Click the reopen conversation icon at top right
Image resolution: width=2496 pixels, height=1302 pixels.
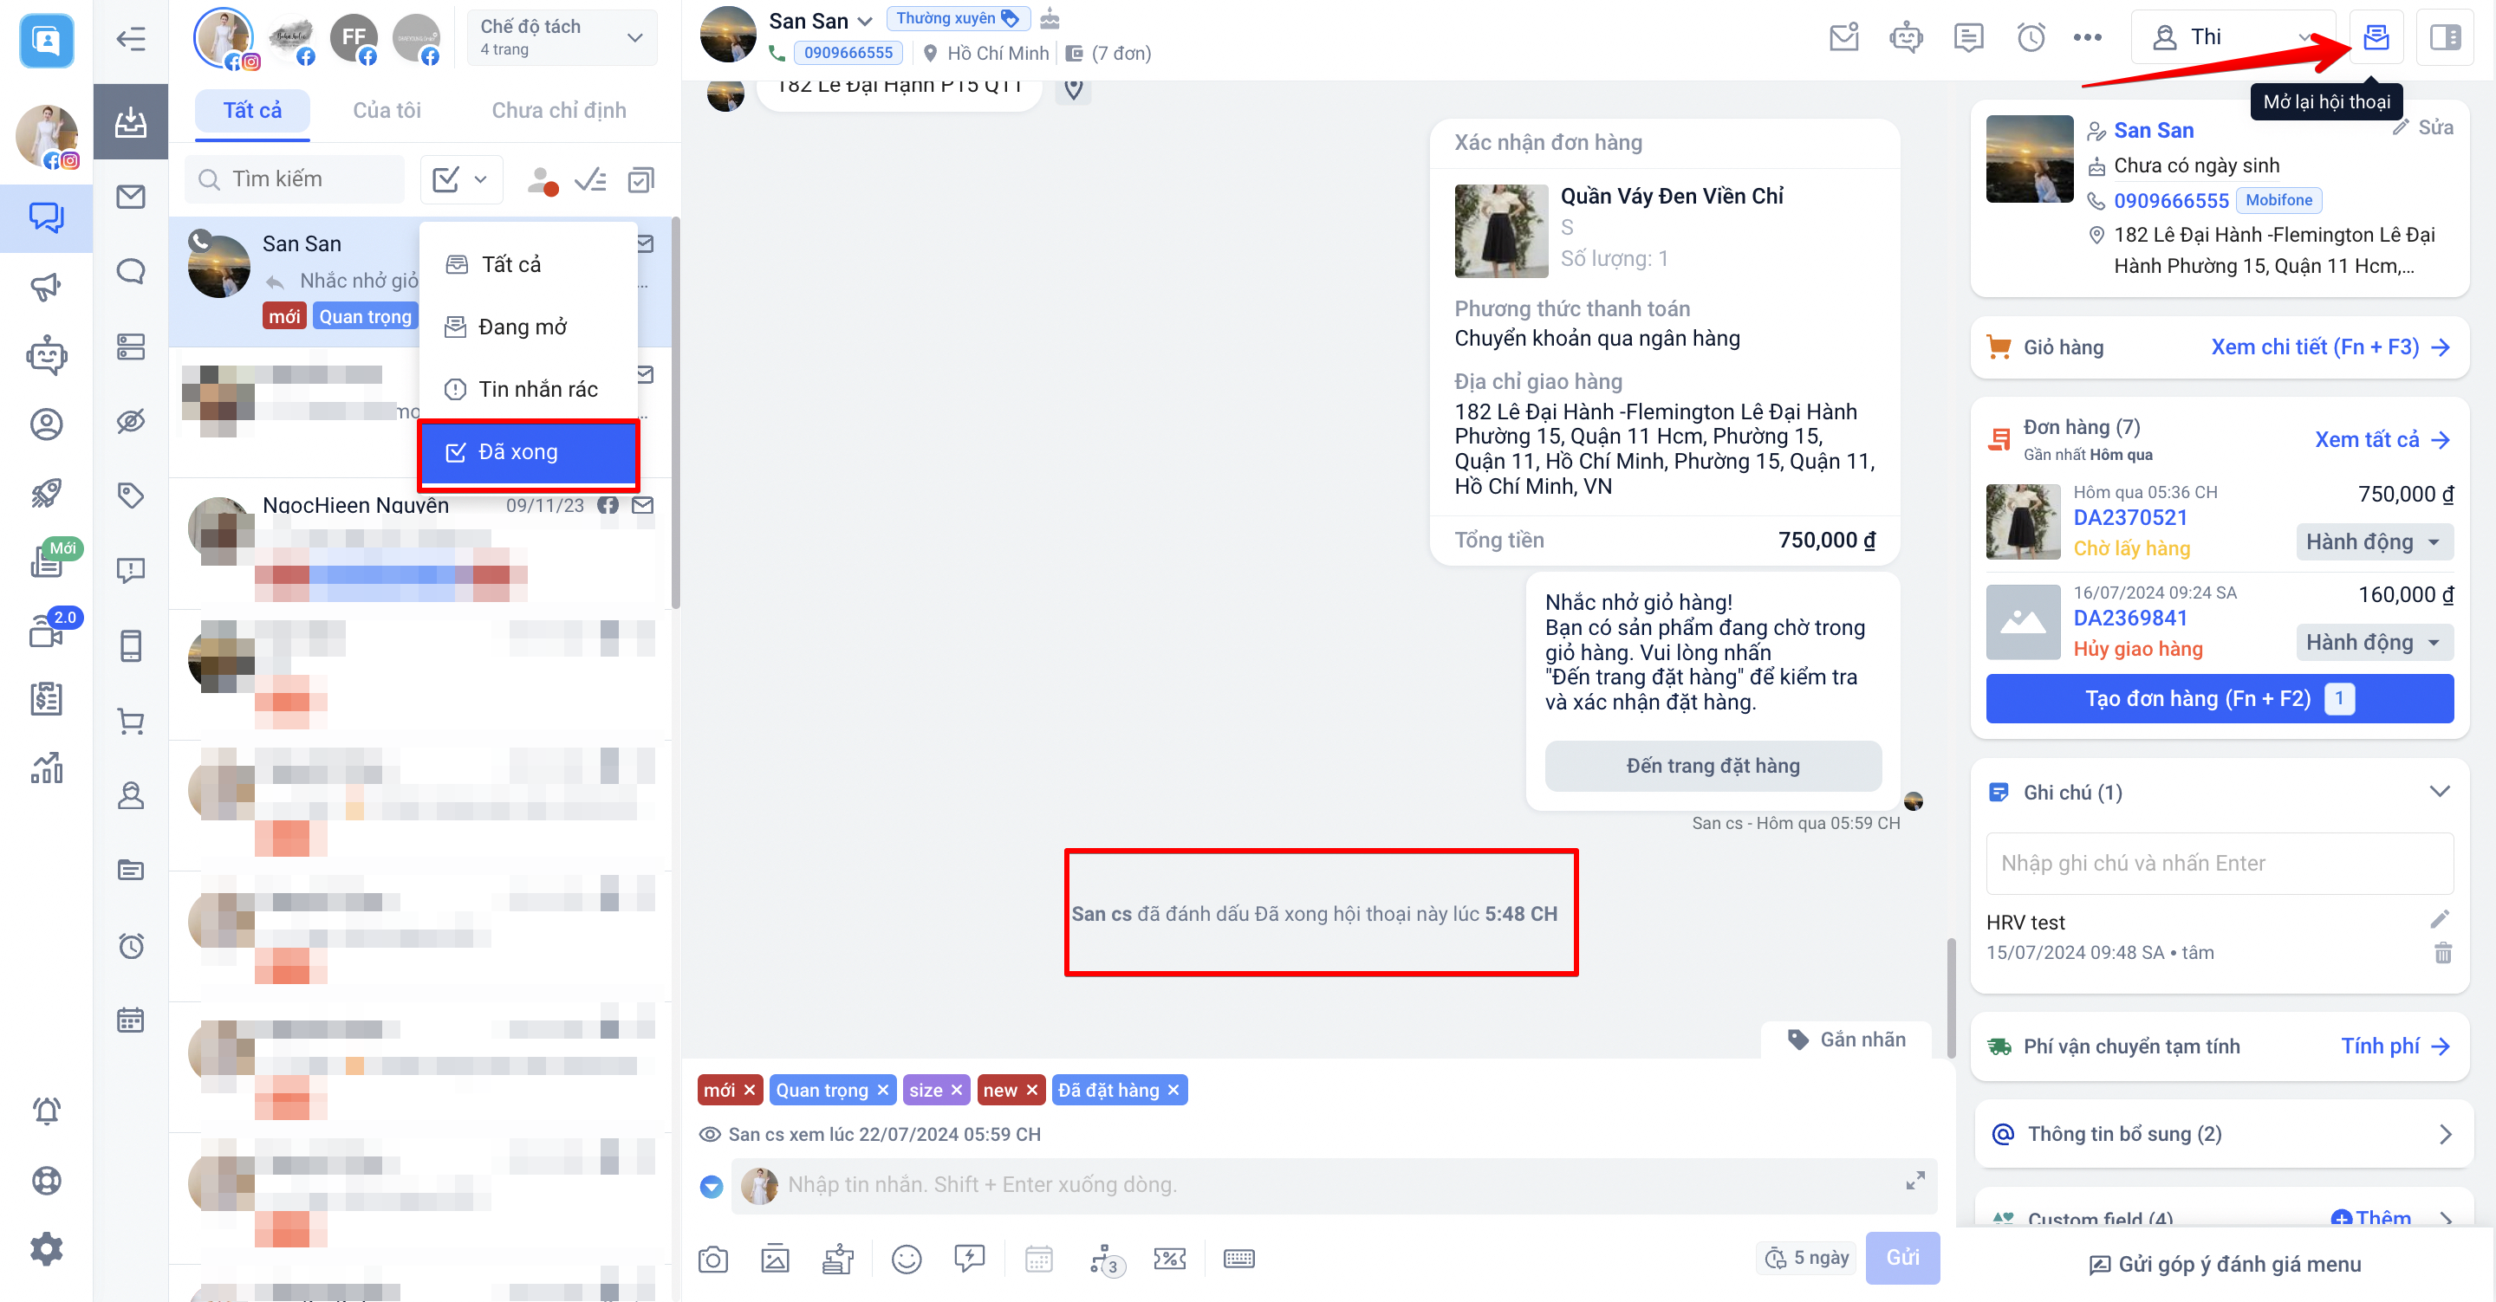click(2376, 38)
